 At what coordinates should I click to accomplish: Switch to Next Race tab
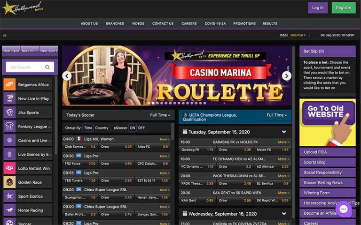click(x=11, y=51)
